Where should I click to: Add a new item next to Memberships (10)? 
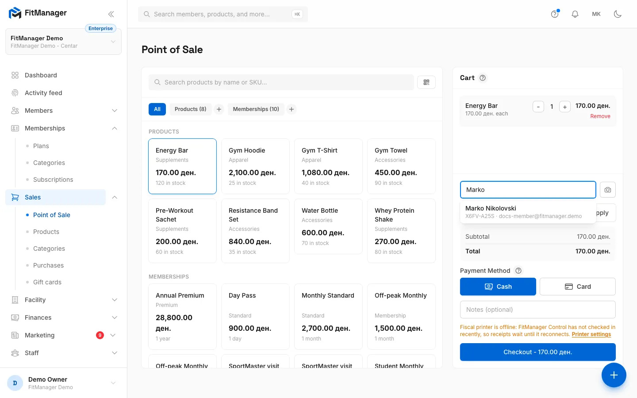(x=292, y=109)
